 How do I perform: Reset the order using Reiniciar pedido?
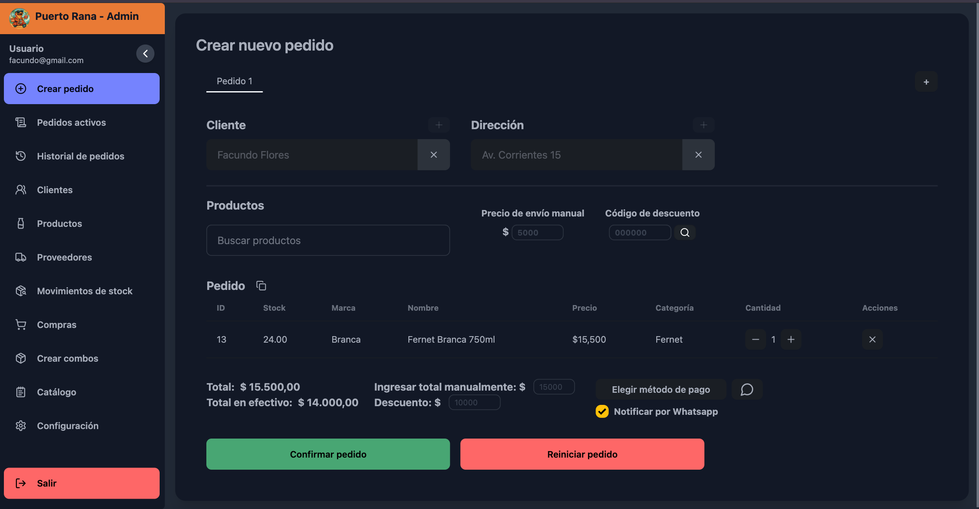[582, 454]
